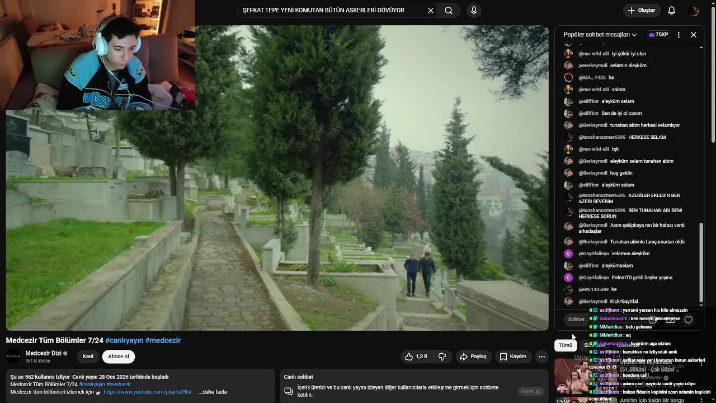716x403 pixels.
Task: Open the account avatar menu
Action: coord(694,11)
